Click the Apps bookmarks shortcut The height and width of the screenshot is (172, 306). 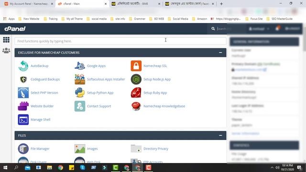click(x=9, y=19)
